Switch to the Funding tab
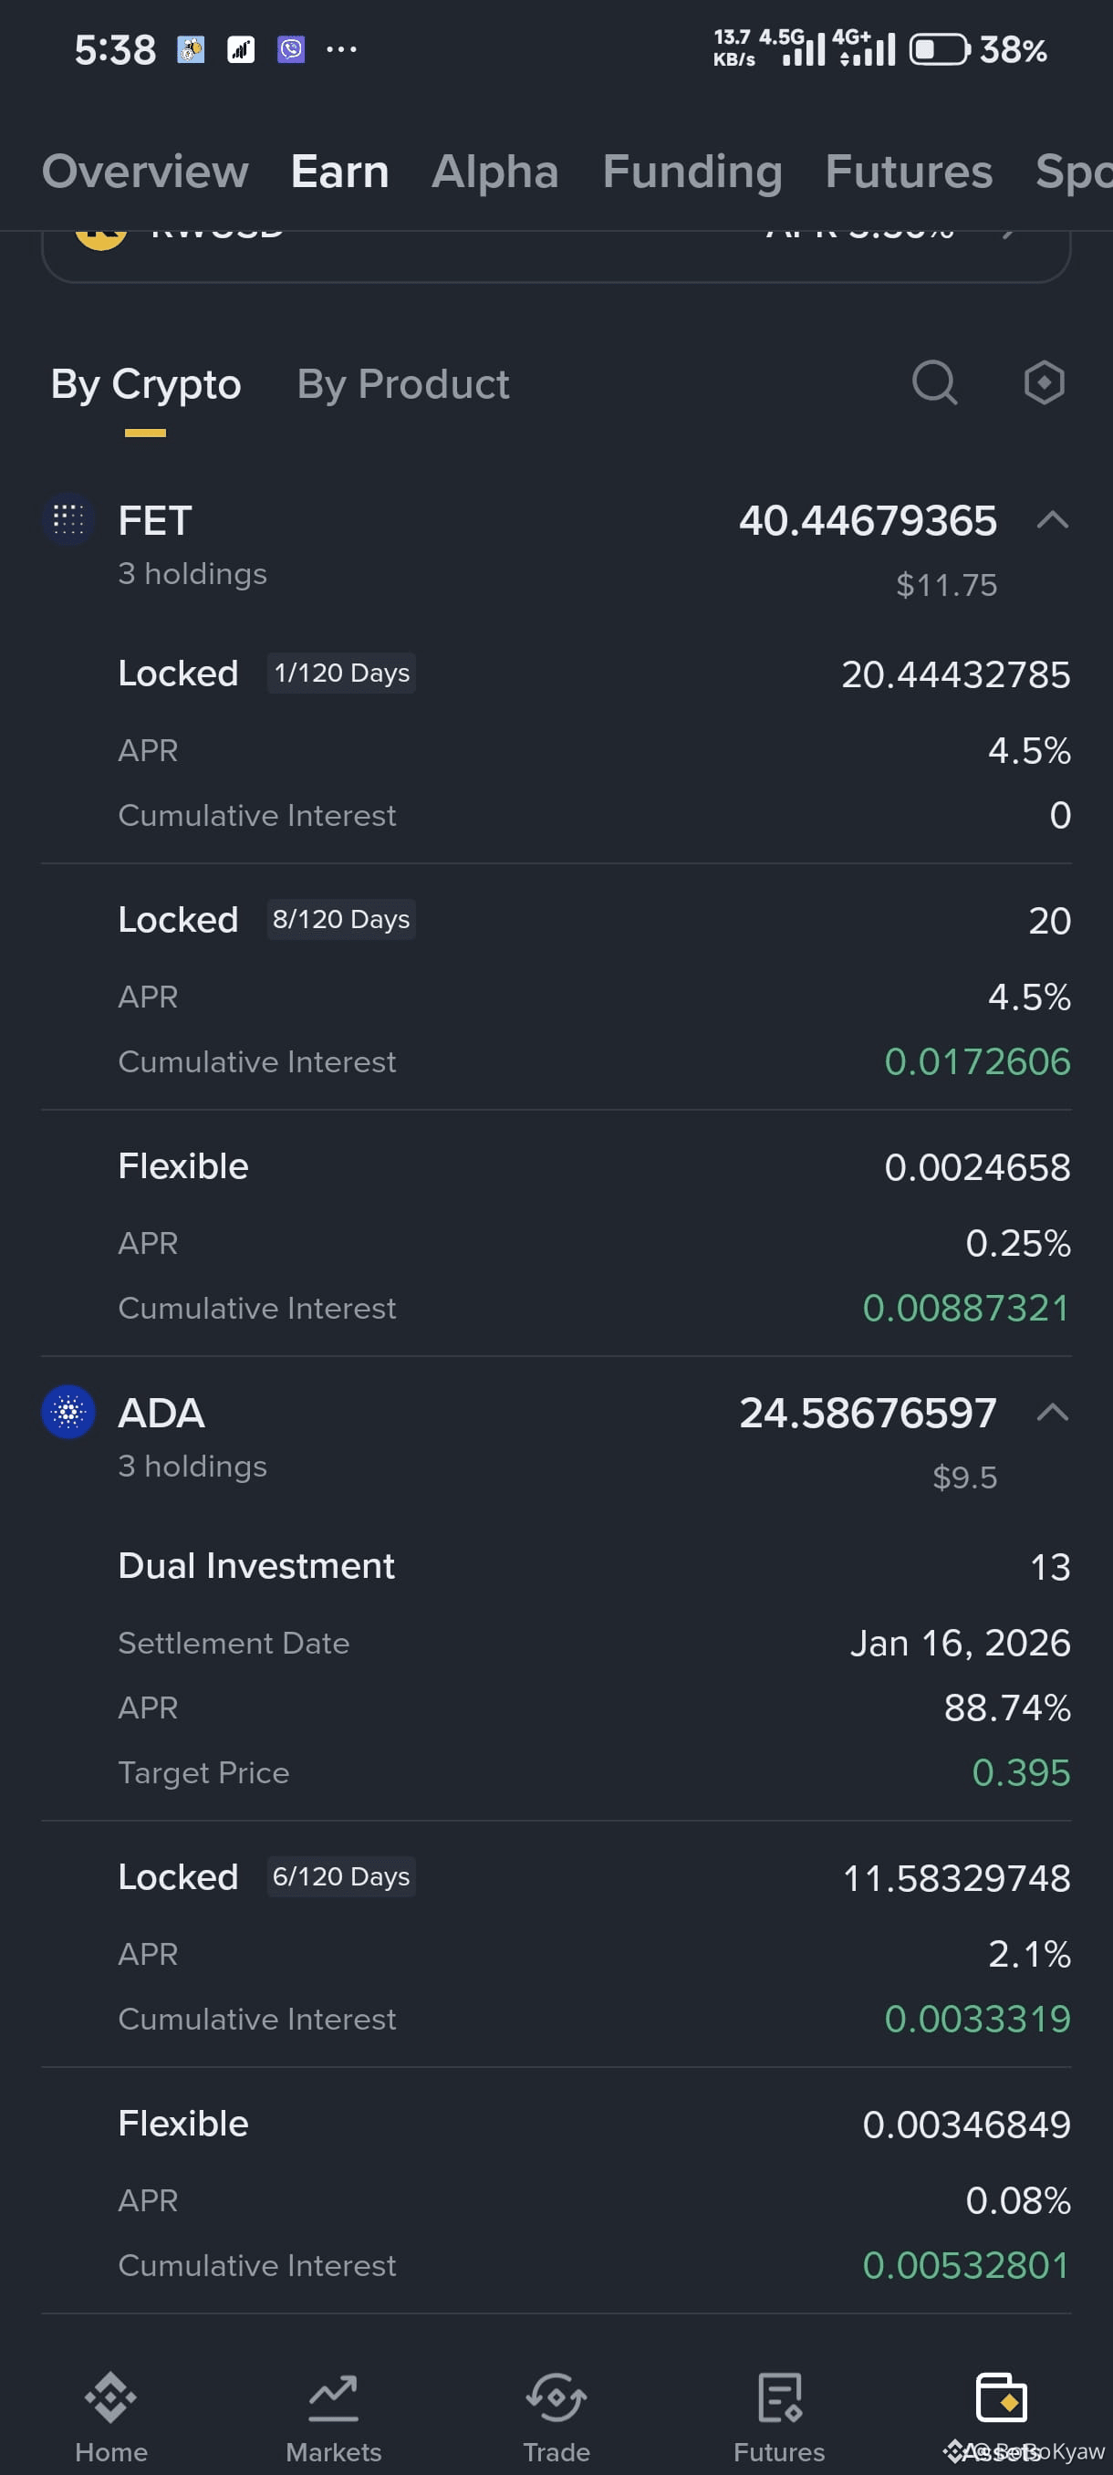This screenshot has width=1113, height=2475. pos(692,172)
